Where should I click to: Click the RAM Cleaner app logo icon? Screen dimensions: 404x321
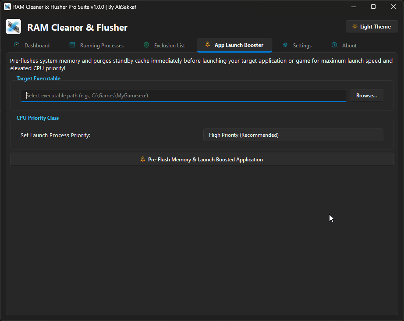[14, 27]
